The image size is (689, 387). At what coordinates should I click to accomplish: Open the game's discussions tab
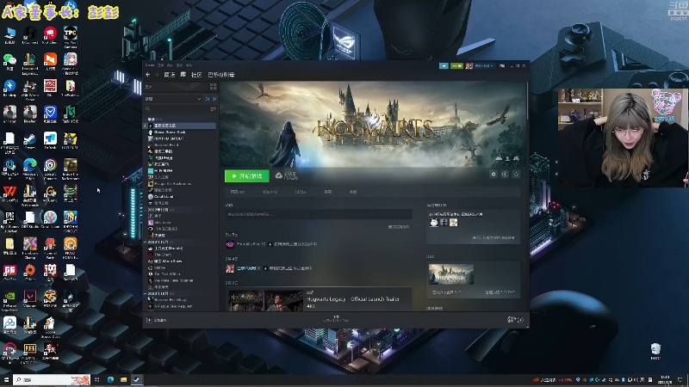[300, 192]
